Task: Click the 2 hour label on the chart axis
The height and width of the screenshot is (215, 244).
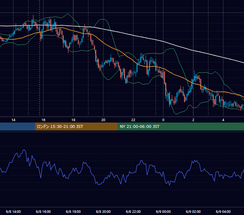Action: 193,120
